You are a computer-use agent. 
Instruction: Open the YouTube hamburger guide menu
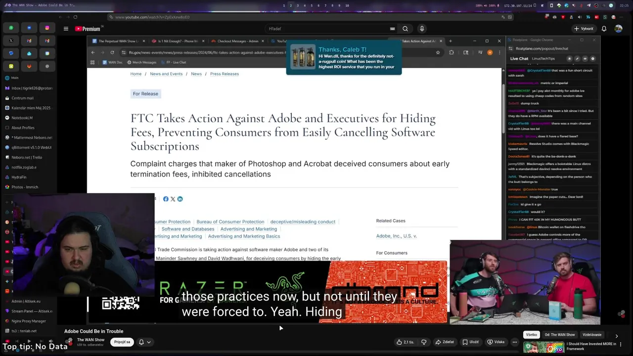coord(66,29)
